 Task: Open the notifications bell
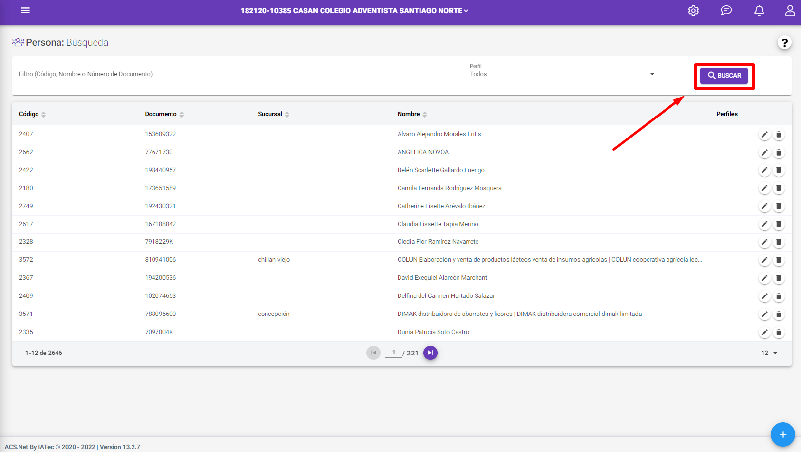(x=759, y=11)
